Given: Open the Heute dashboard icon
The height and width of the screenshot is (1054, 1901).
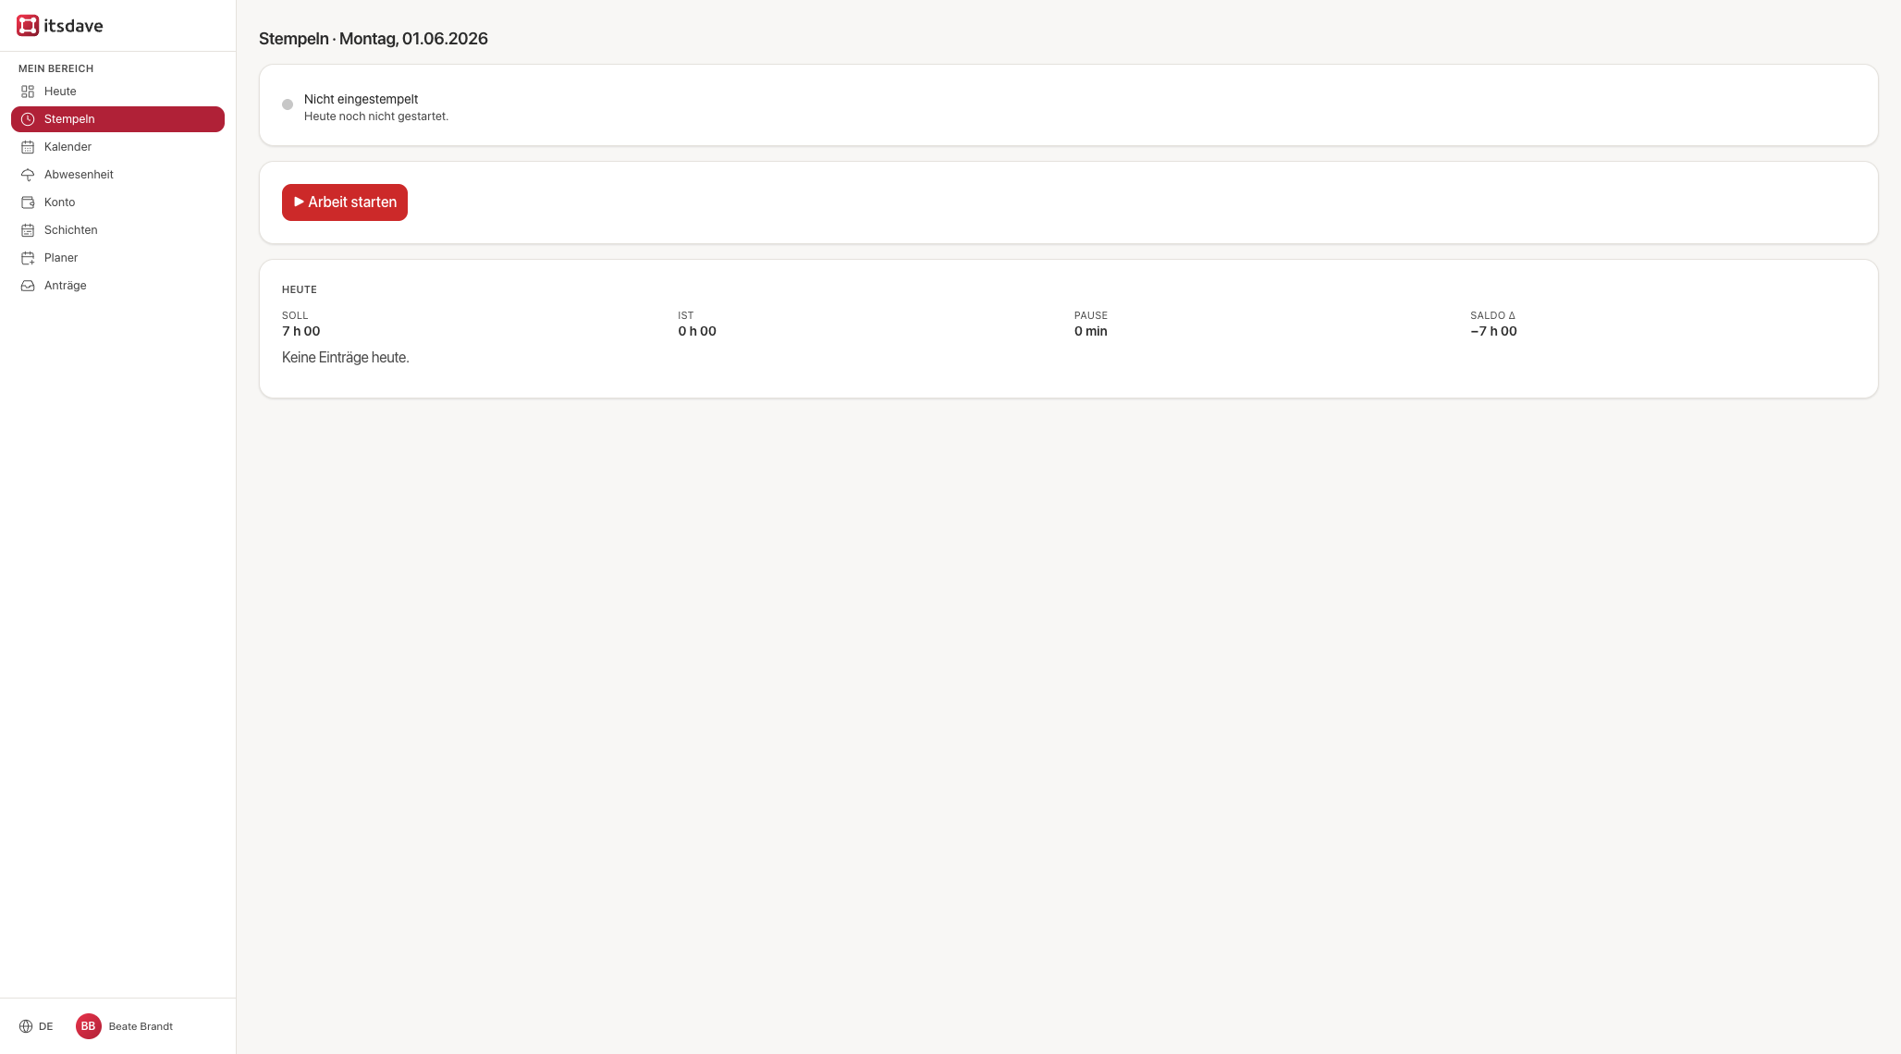Looking at the screenshot, I should click(x=28, y=92).
